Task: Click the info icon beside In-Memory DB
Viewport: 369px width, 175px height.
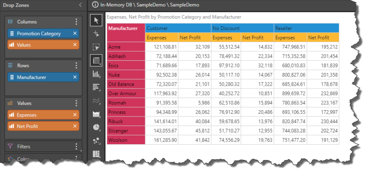Action: coord(95,5)
